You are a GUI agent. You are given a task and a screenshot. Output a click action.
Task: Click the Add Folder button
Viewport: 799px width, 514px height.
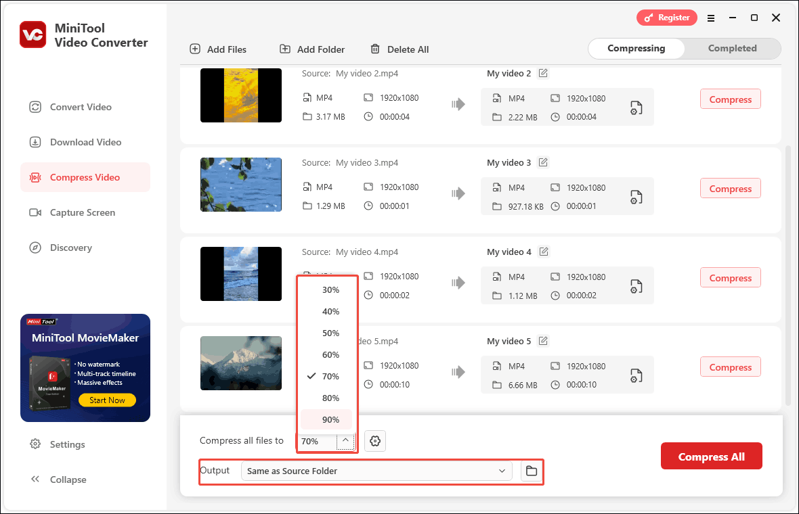[312, 49]
